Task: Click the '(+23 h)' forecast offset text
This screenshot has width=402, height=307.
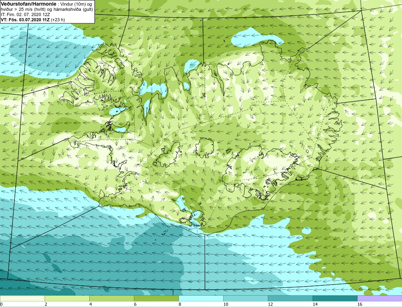Action: [58, 20]
